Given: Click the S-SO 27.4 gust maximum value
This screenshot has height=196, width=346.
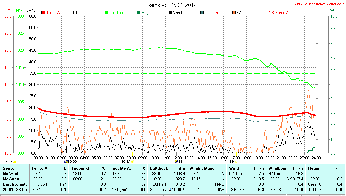Looking at the screenshot, I should [x=295, y=179].
